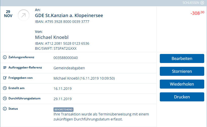Image resolution: width=207 pixels, height=127 pixels.
Task: Click the Erstellt am clock icon
Action: [5, 88]
